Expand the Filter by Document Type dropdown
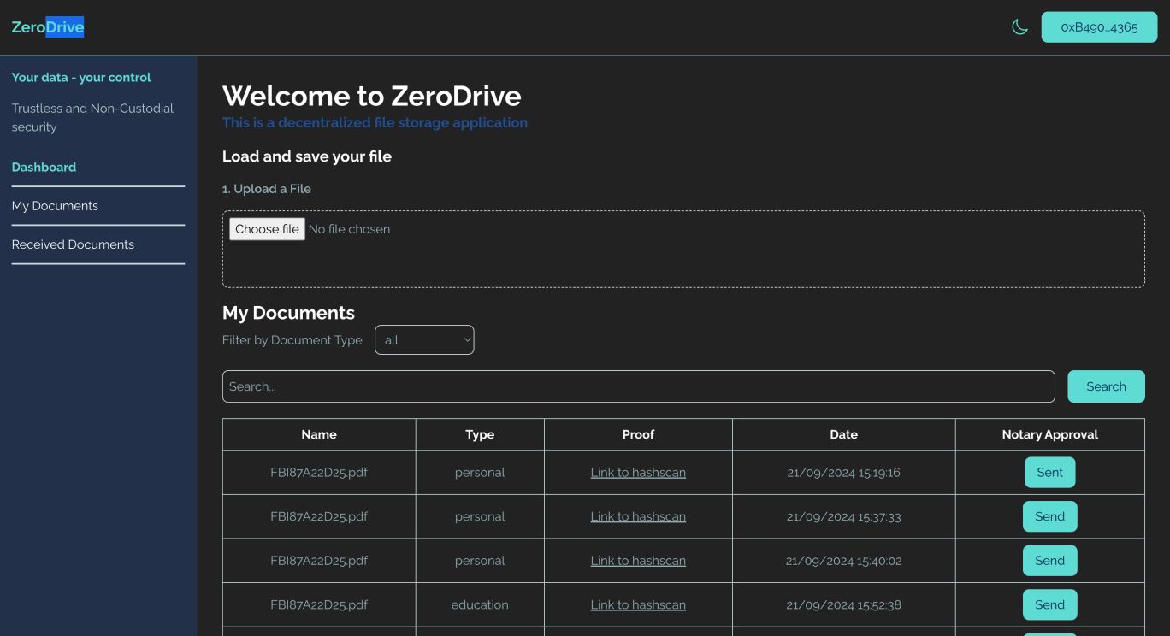The height and width of the screenshot is (636, 1170). tap(424, 340)
